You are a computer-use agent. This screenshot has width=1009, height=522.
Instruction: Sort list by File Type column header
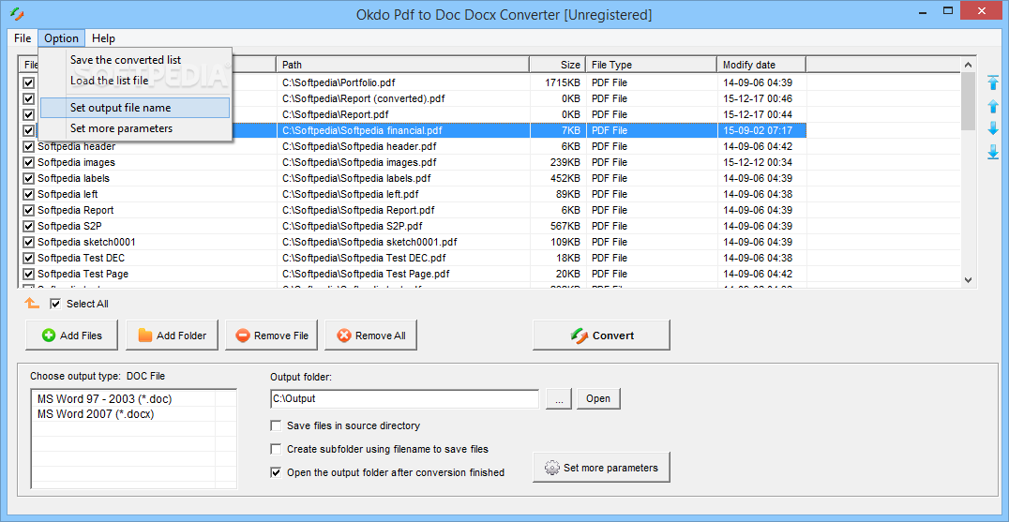coord(651,65)
